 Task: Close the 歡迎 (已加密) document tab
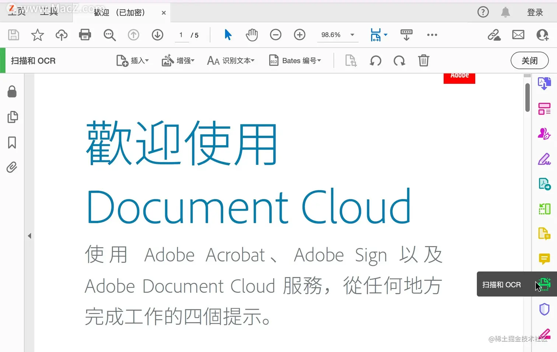pyautogui.click(x=164, y=13)
